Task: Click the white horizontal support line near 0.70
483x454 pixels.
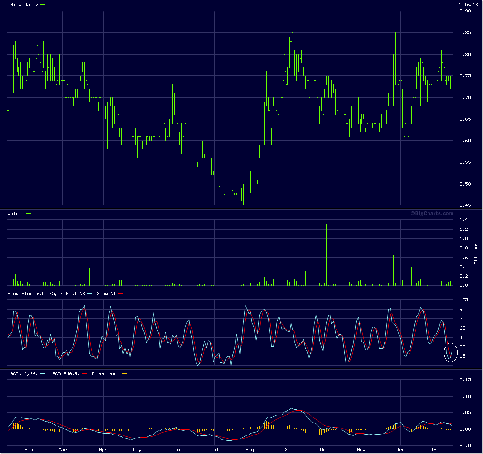Action: [454, 102]
